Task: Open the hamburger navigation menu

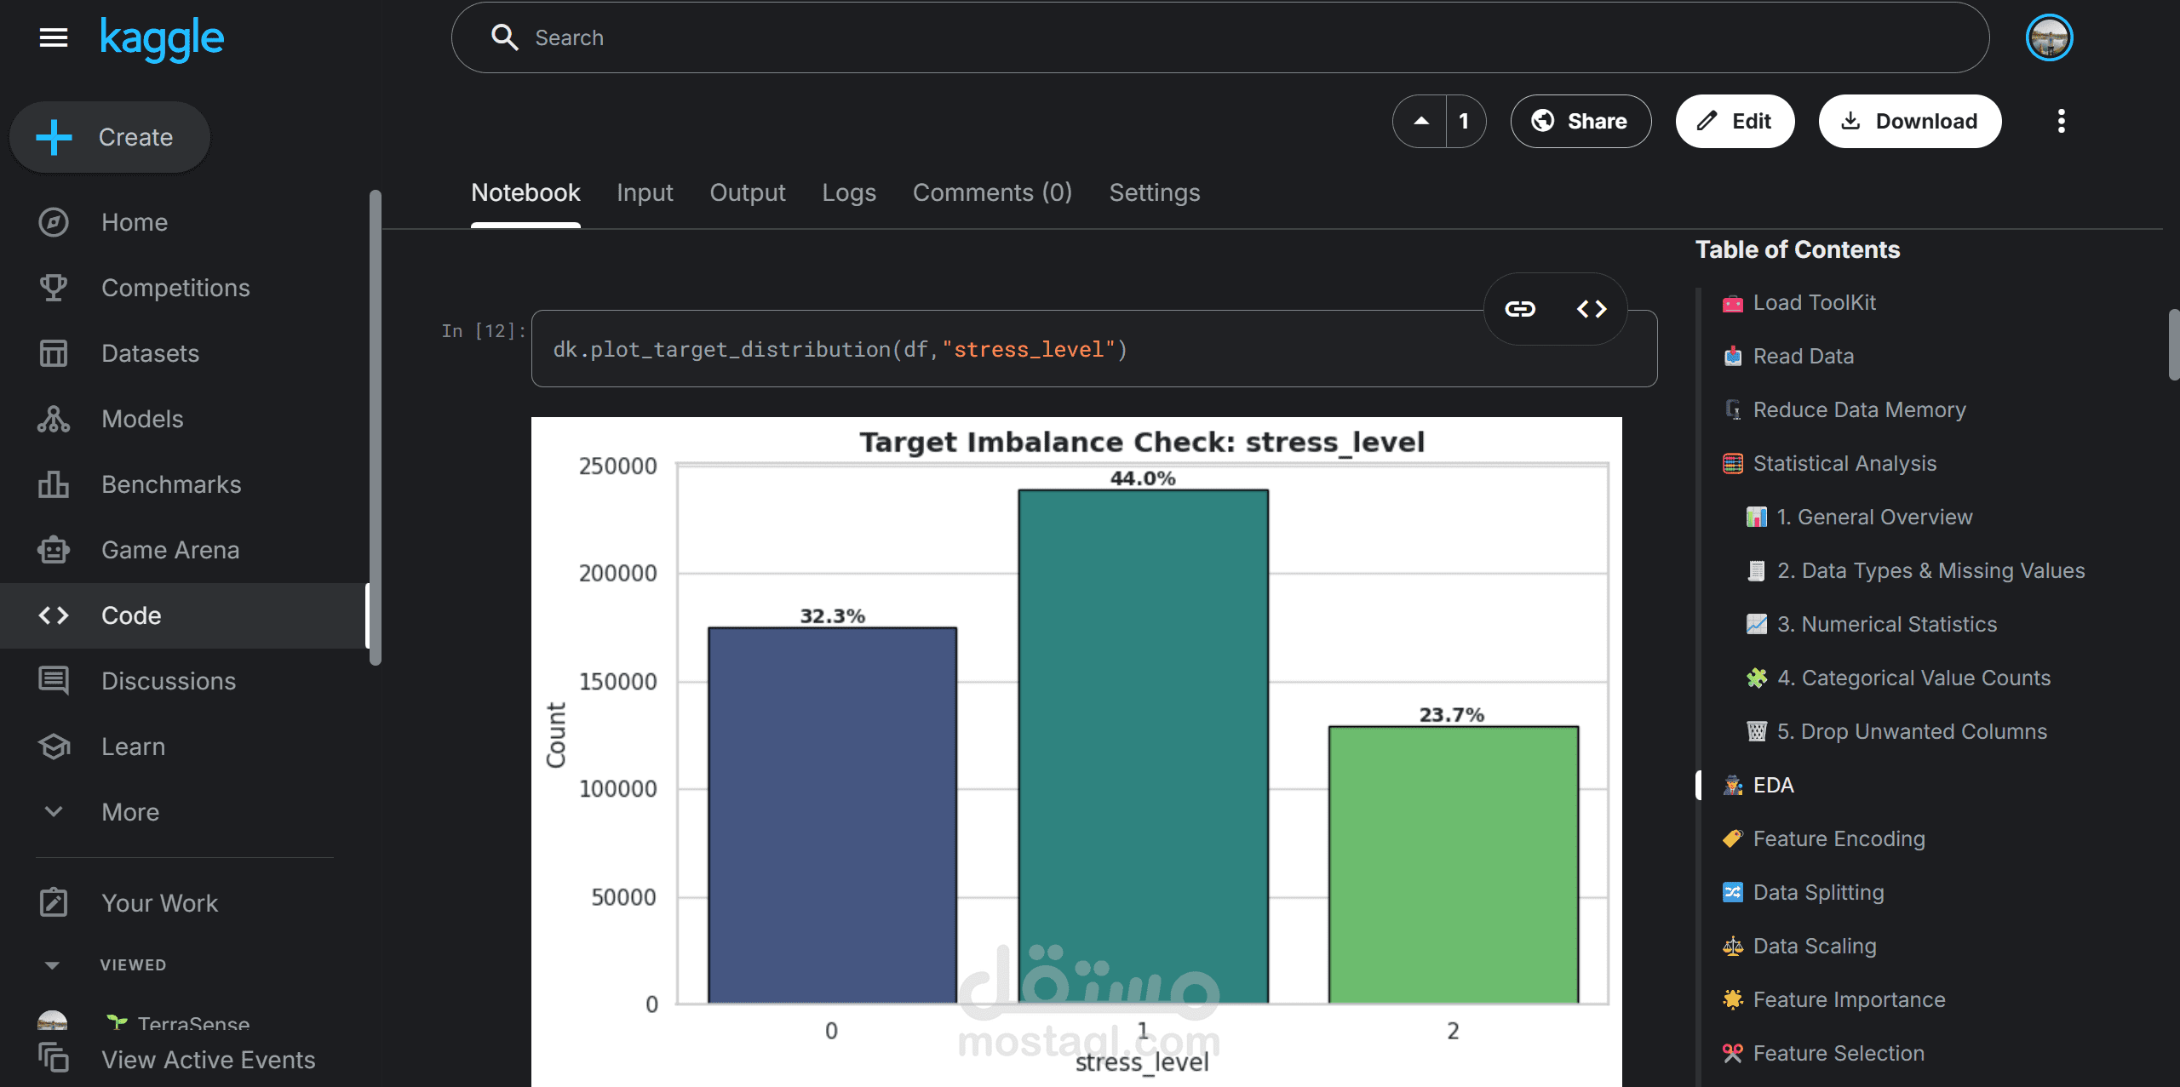Action: click(x=53, y=37)
